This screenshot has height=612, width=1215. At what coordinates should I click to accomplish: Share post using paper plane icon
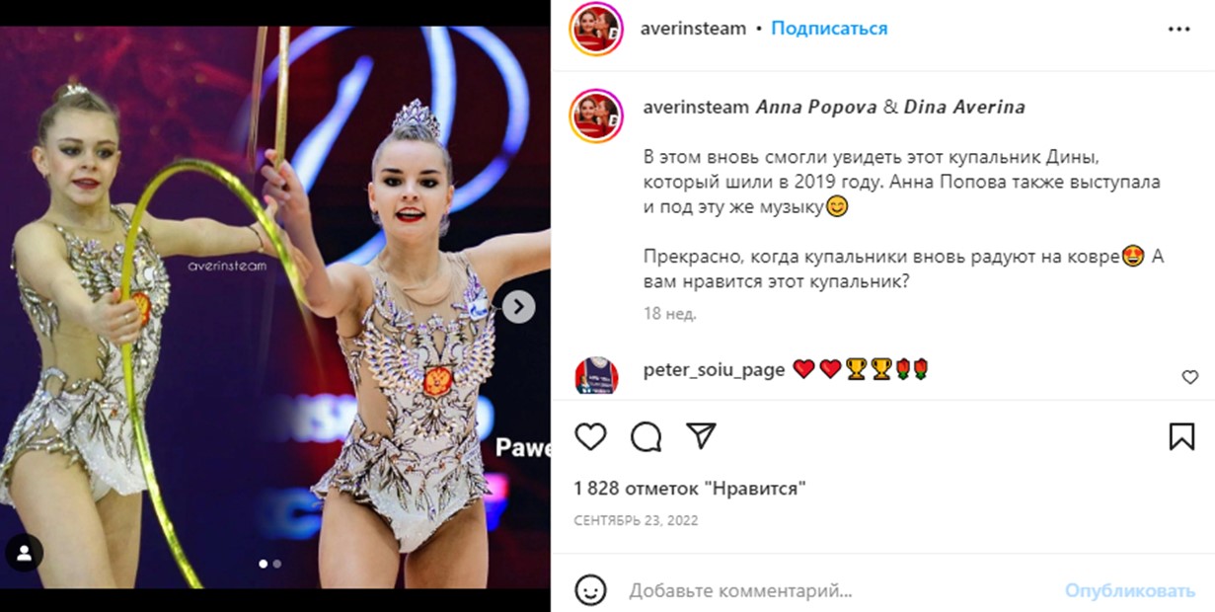[701, 436]
